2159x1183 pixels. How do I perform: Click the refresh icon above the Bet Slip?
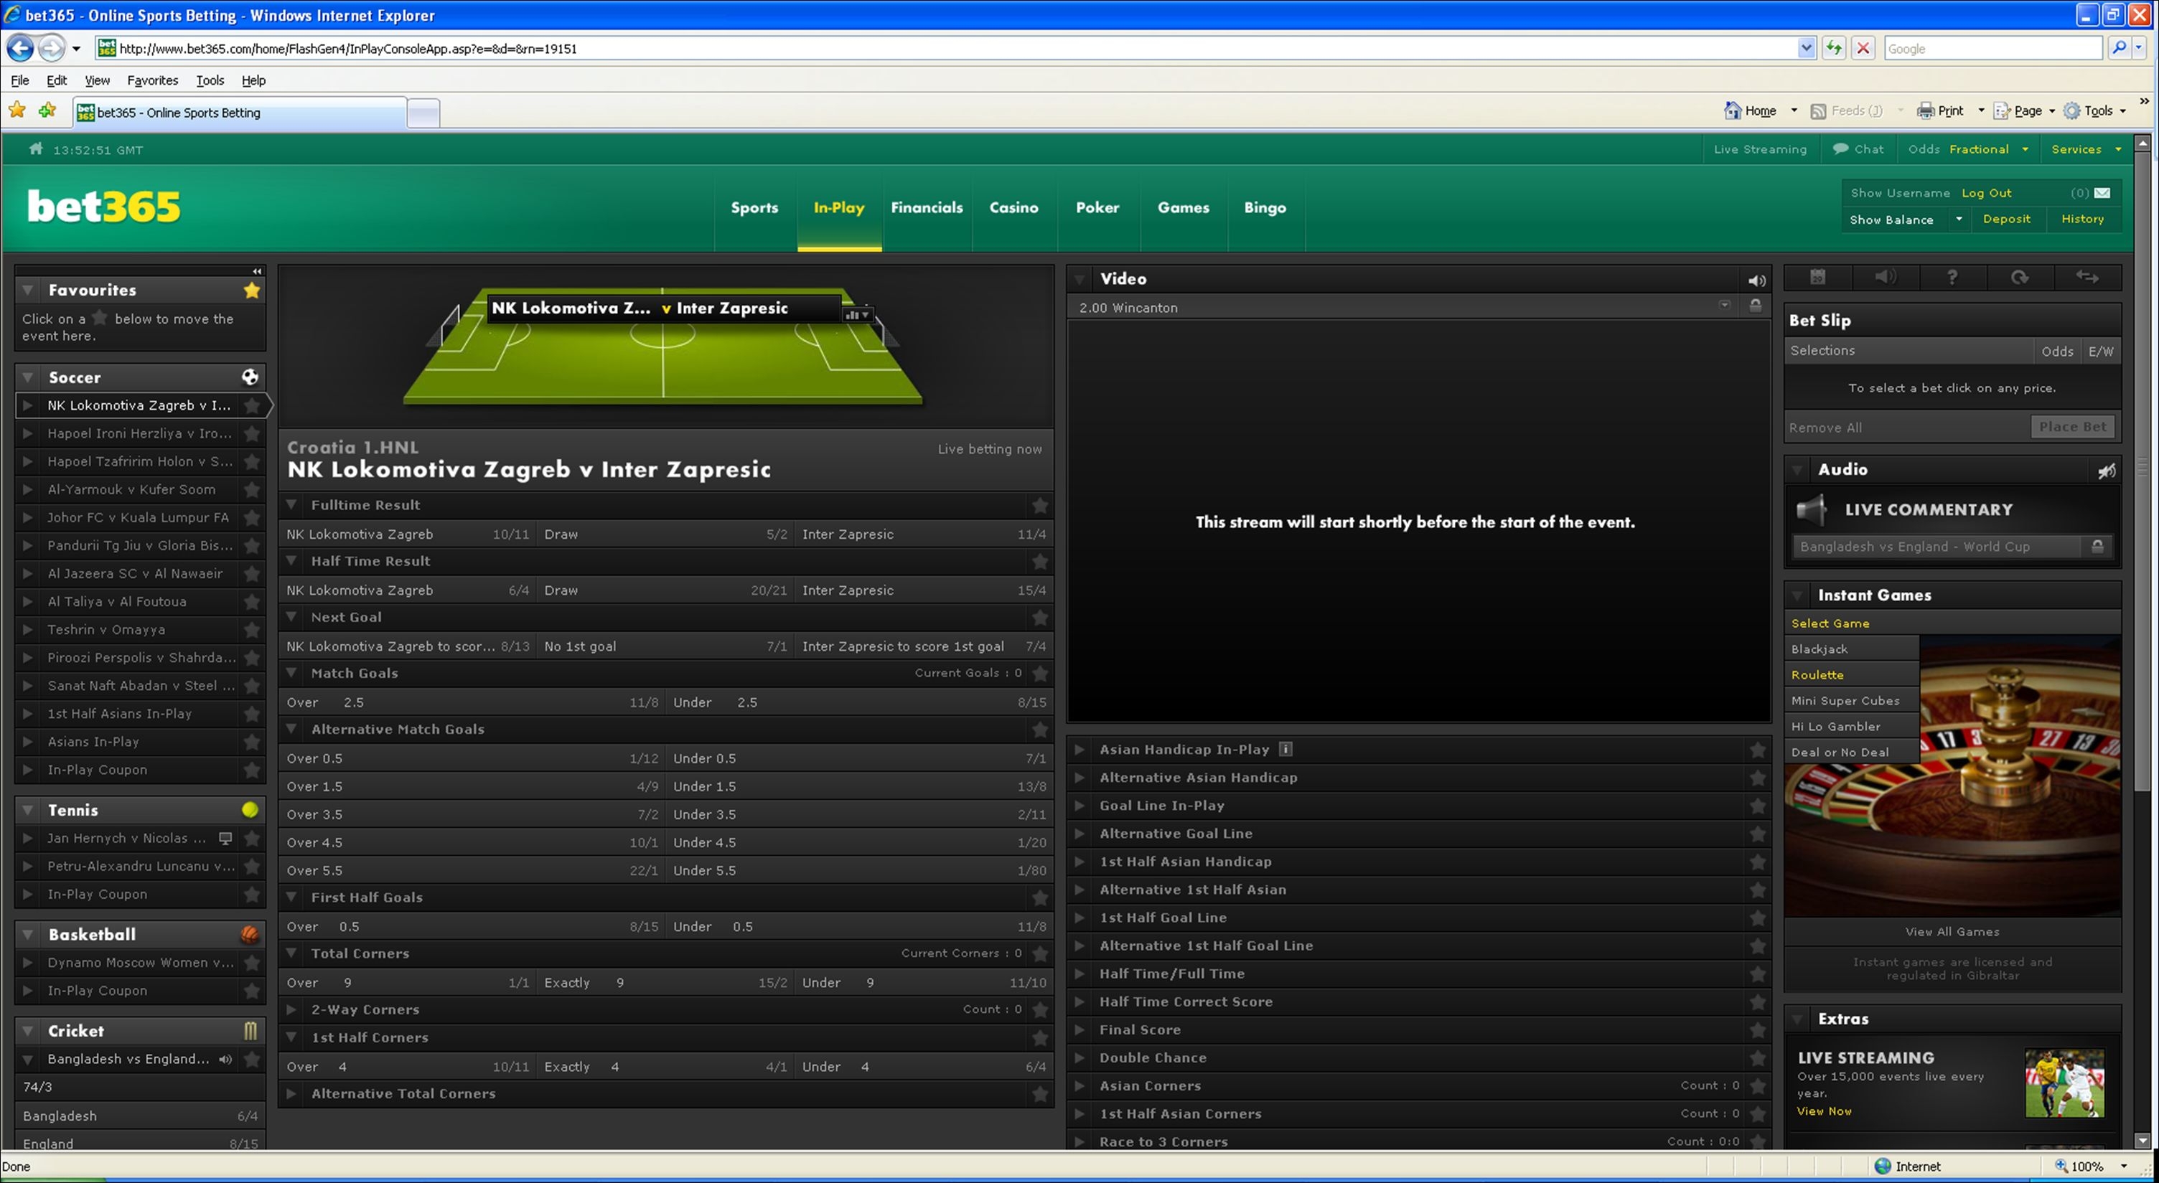click(x=2020, y=278)
